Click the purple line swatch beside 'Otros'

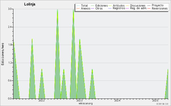(x=92, y=8)
